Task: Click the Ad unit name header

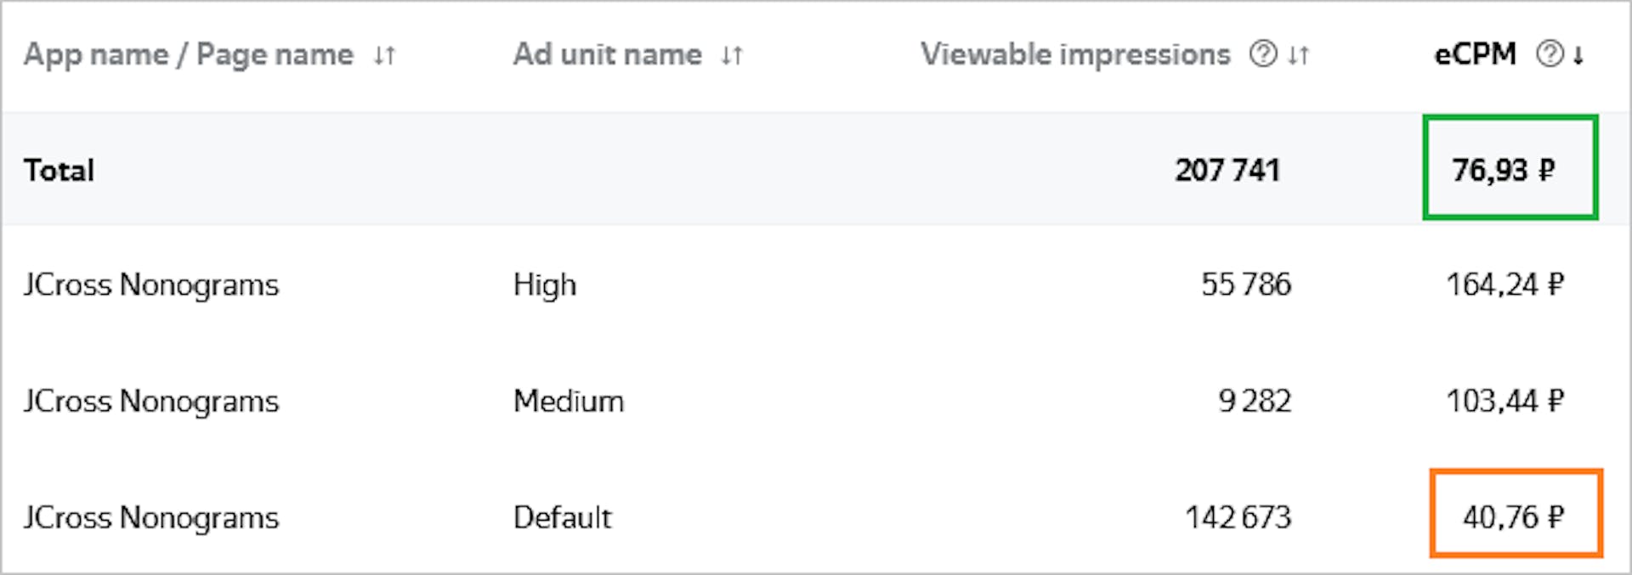Action: coord(608,54)
